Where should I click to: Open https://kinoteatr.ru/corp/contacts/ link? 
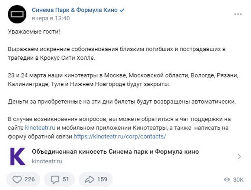tap(120, 137)
